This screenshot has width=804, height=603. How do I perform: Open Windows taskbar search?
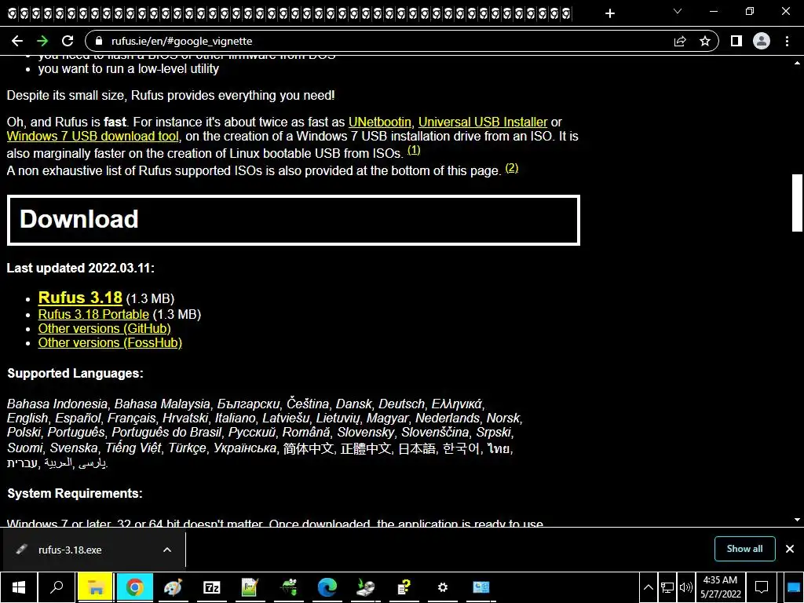click(x=57, y=587)
